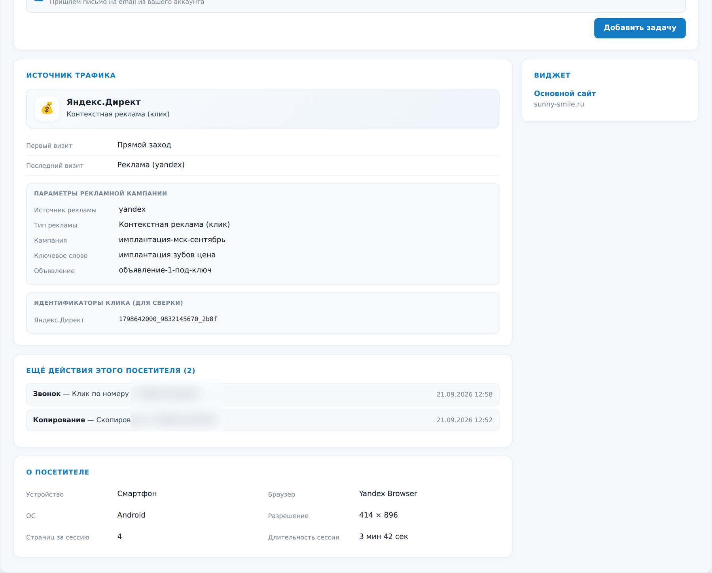The image size is (712, 573).
Task: Click the Добавить задачу button
Action: 640,28
